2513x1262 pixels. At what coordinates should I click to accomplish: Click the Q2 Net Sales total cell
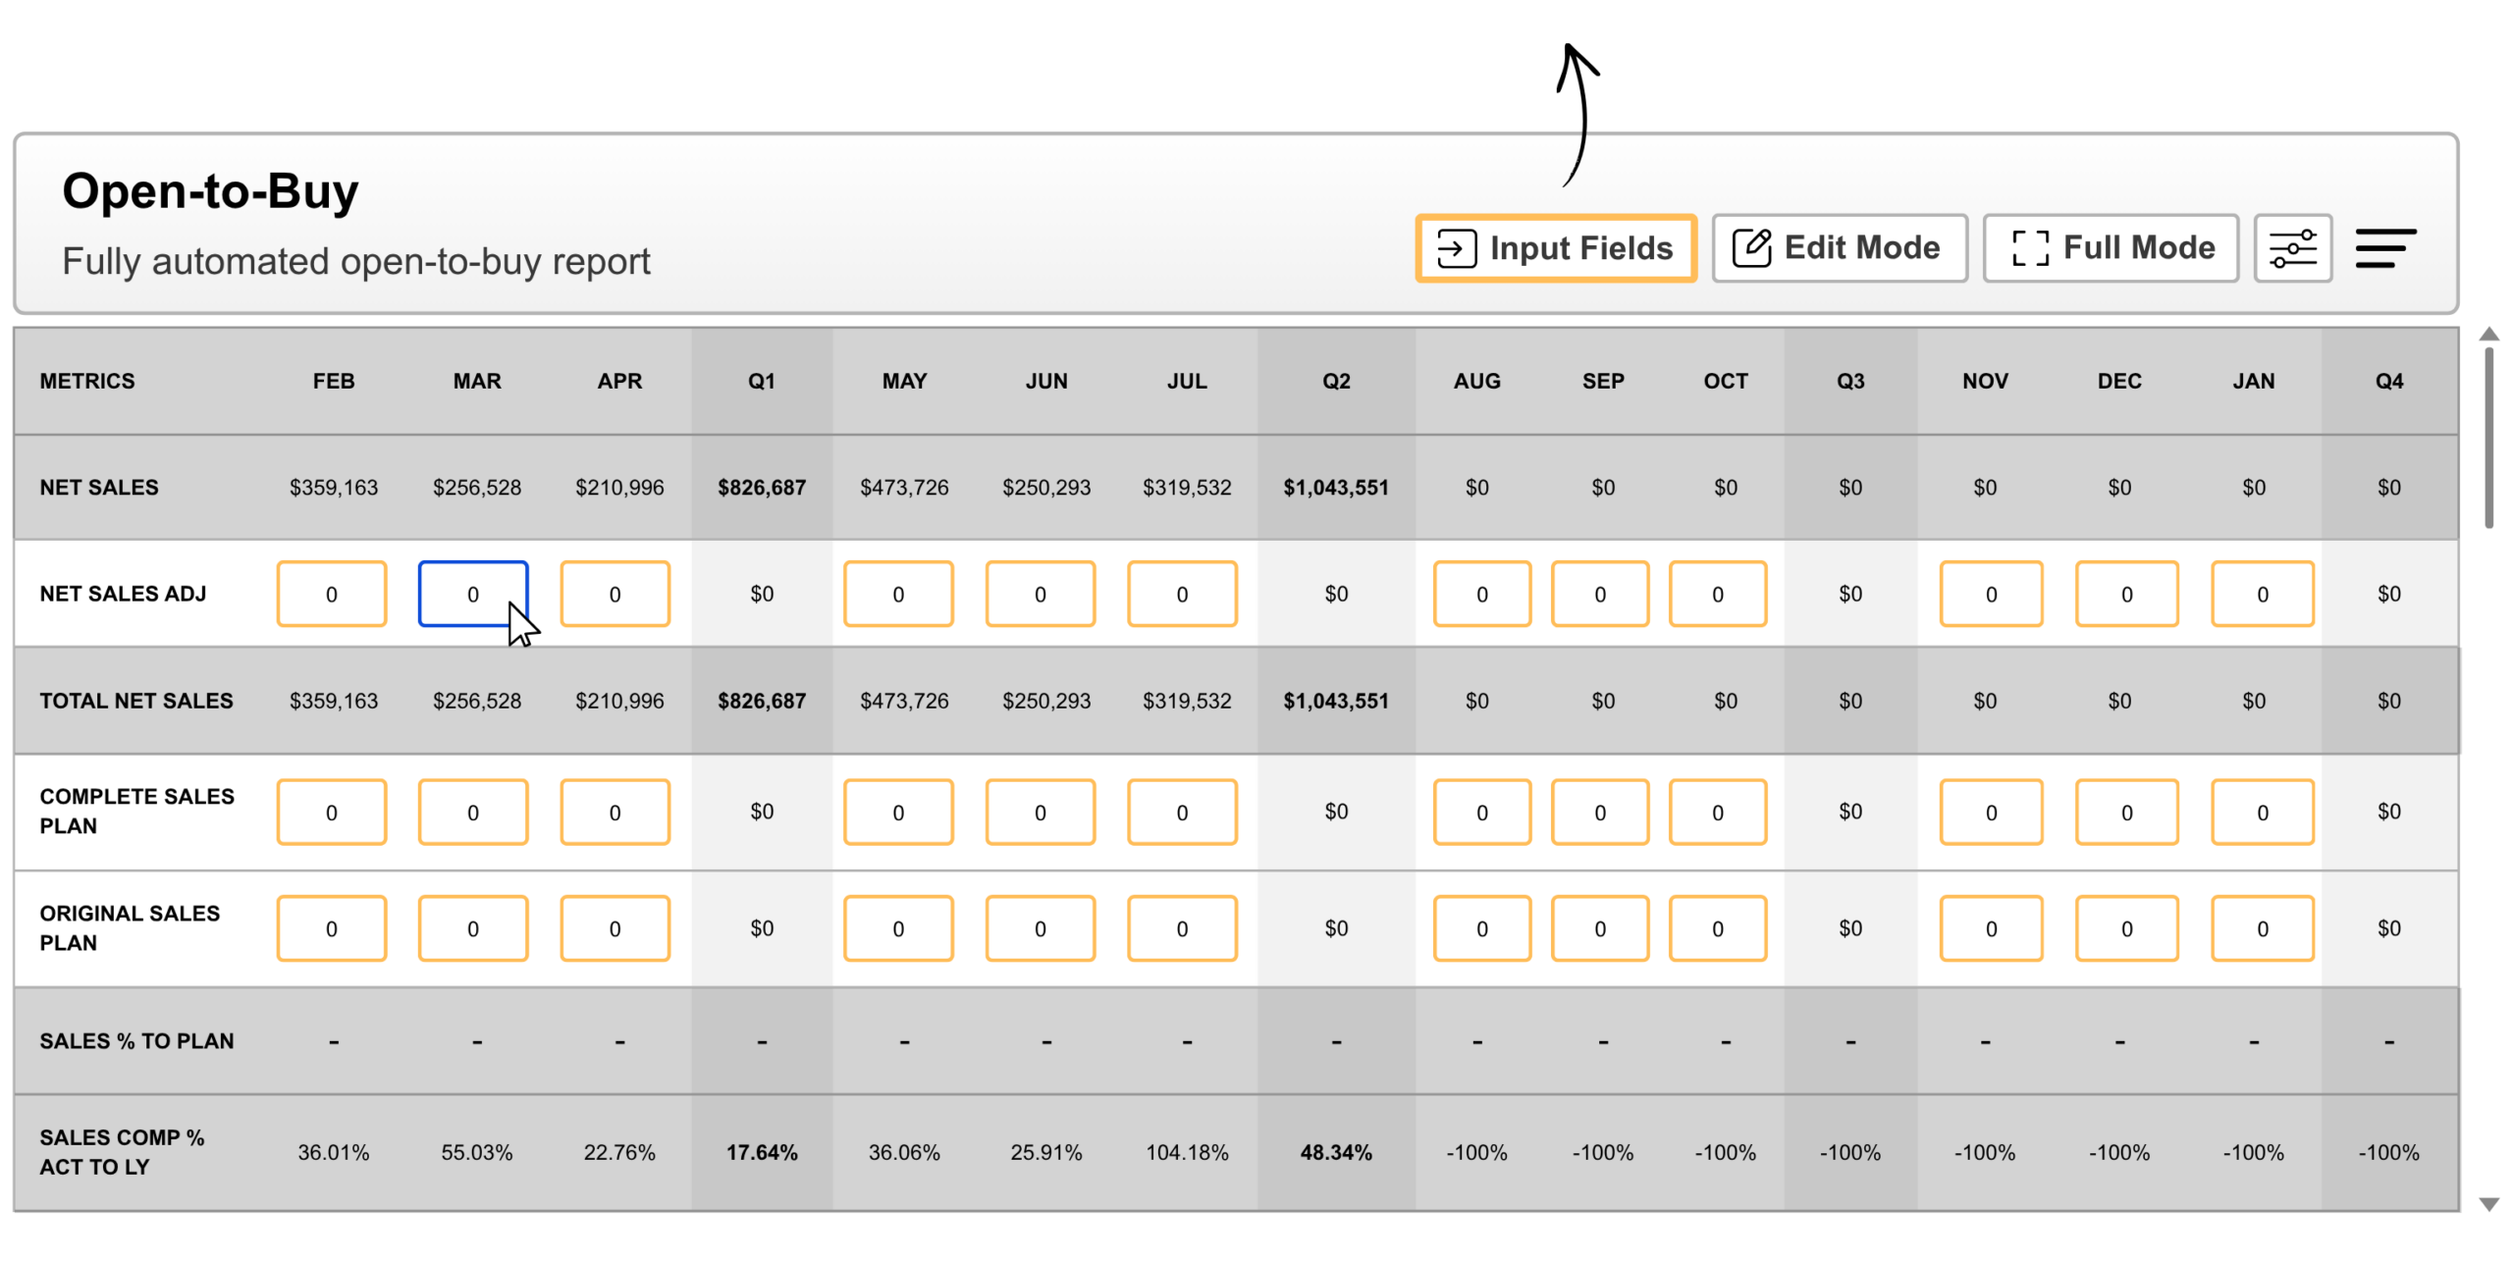pos(1335,488)
